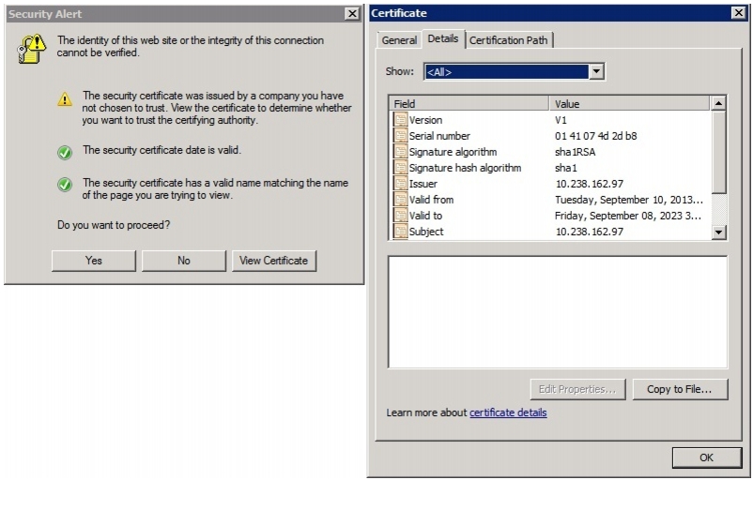Switch to the General tab
Image resolution: width=753 pixels, height=510 pixels.
point(399,40)
